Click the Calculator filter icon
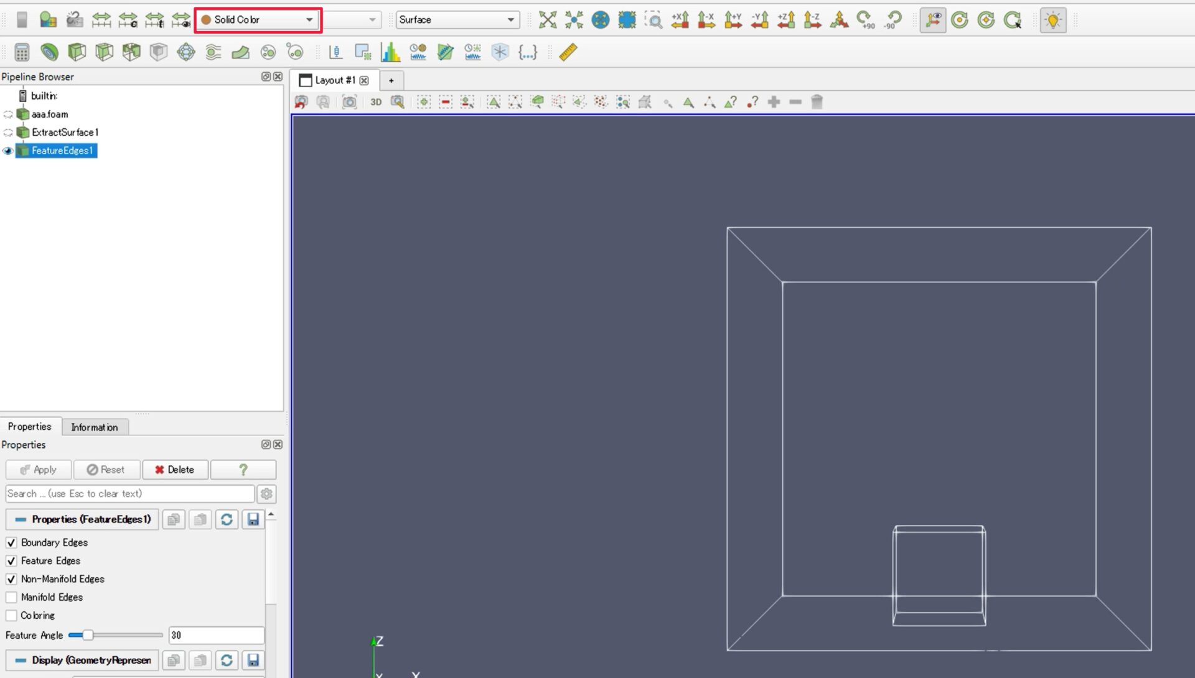Screen dimensions: 1195x678 [22, 52]
